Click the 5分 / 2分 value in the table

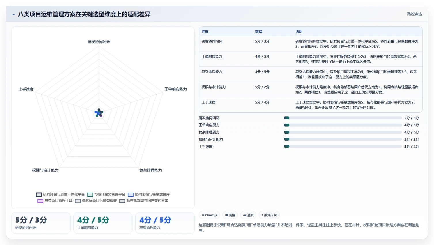pyautogui.click(x=262, y=87)
